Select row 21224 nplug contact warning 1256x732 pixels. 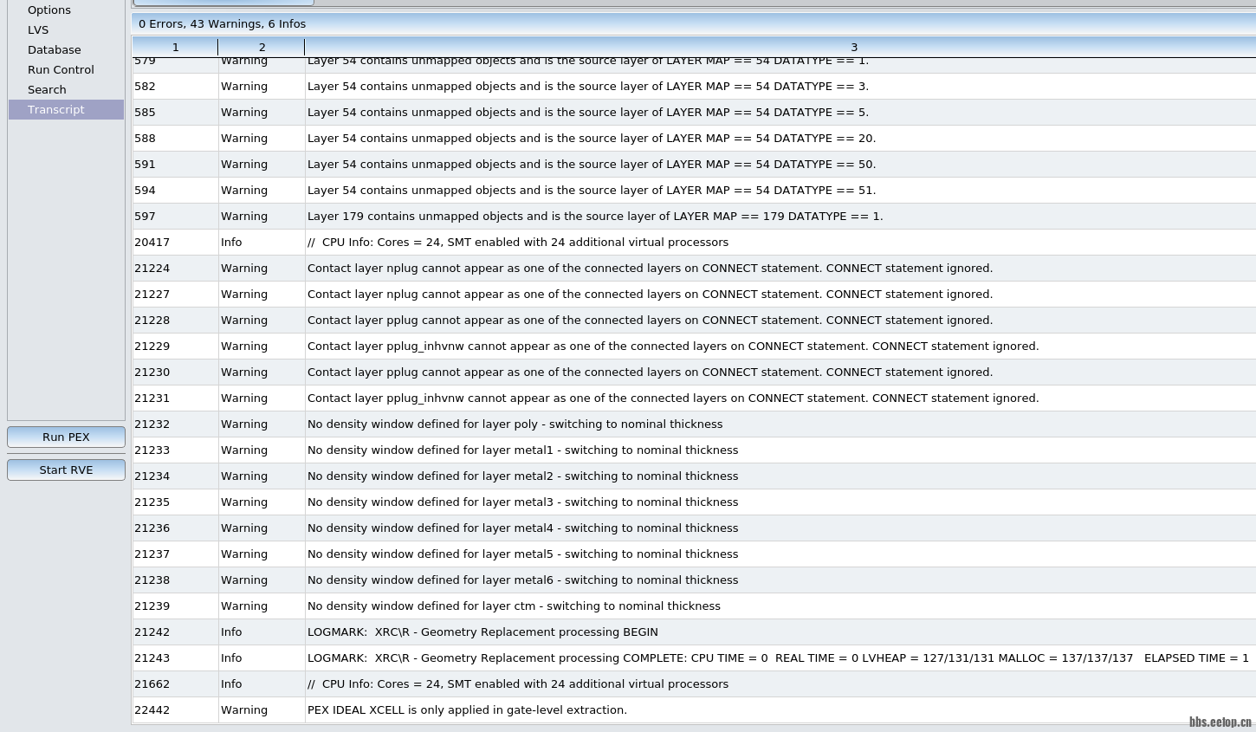tap(650, 269)
